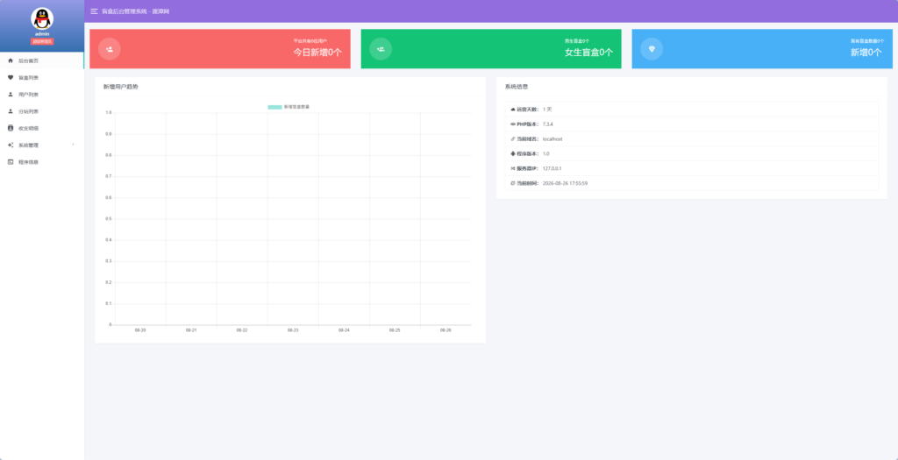Open the 分站列表 menu item

42,111
